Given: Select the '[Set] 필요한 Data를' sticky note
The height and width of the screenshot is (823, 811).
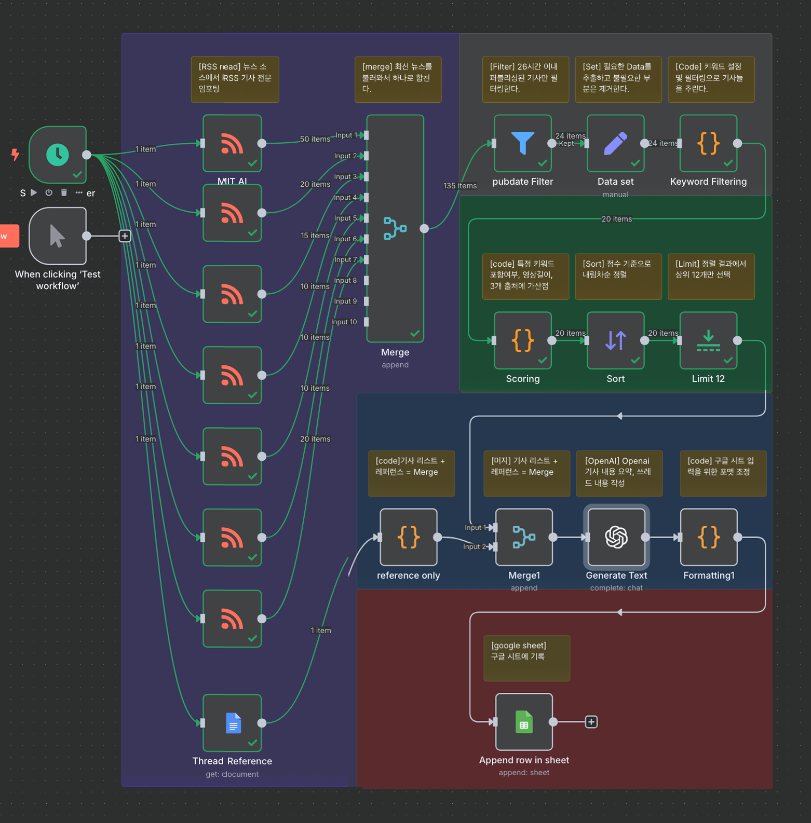Looking at the screenshot, I should [618, 79].
